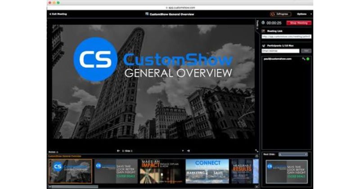This screenshot has height=189, width=360.
Task: Open the Next Slide dropdown
Action: (293, 154)
